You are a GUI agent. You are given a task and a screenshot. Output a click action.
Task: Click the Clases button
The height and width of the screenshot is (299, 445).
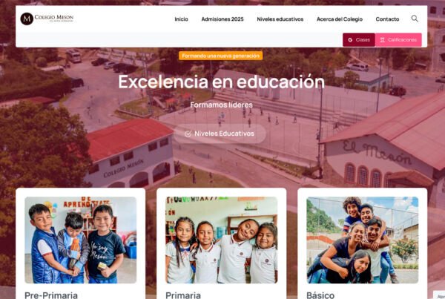point(359,40)
